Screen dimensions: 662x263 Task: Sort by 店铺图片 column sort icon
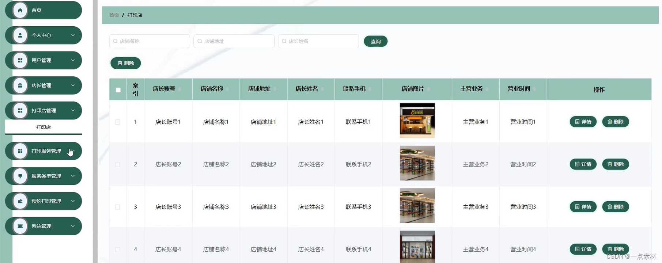click(x=428, y=89)
